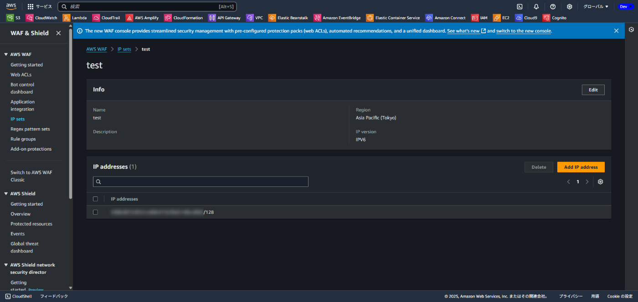The height and width of the screenshot is (302, 638).
Task: Close the WAF & Shield side navigation
Action: 58,33
